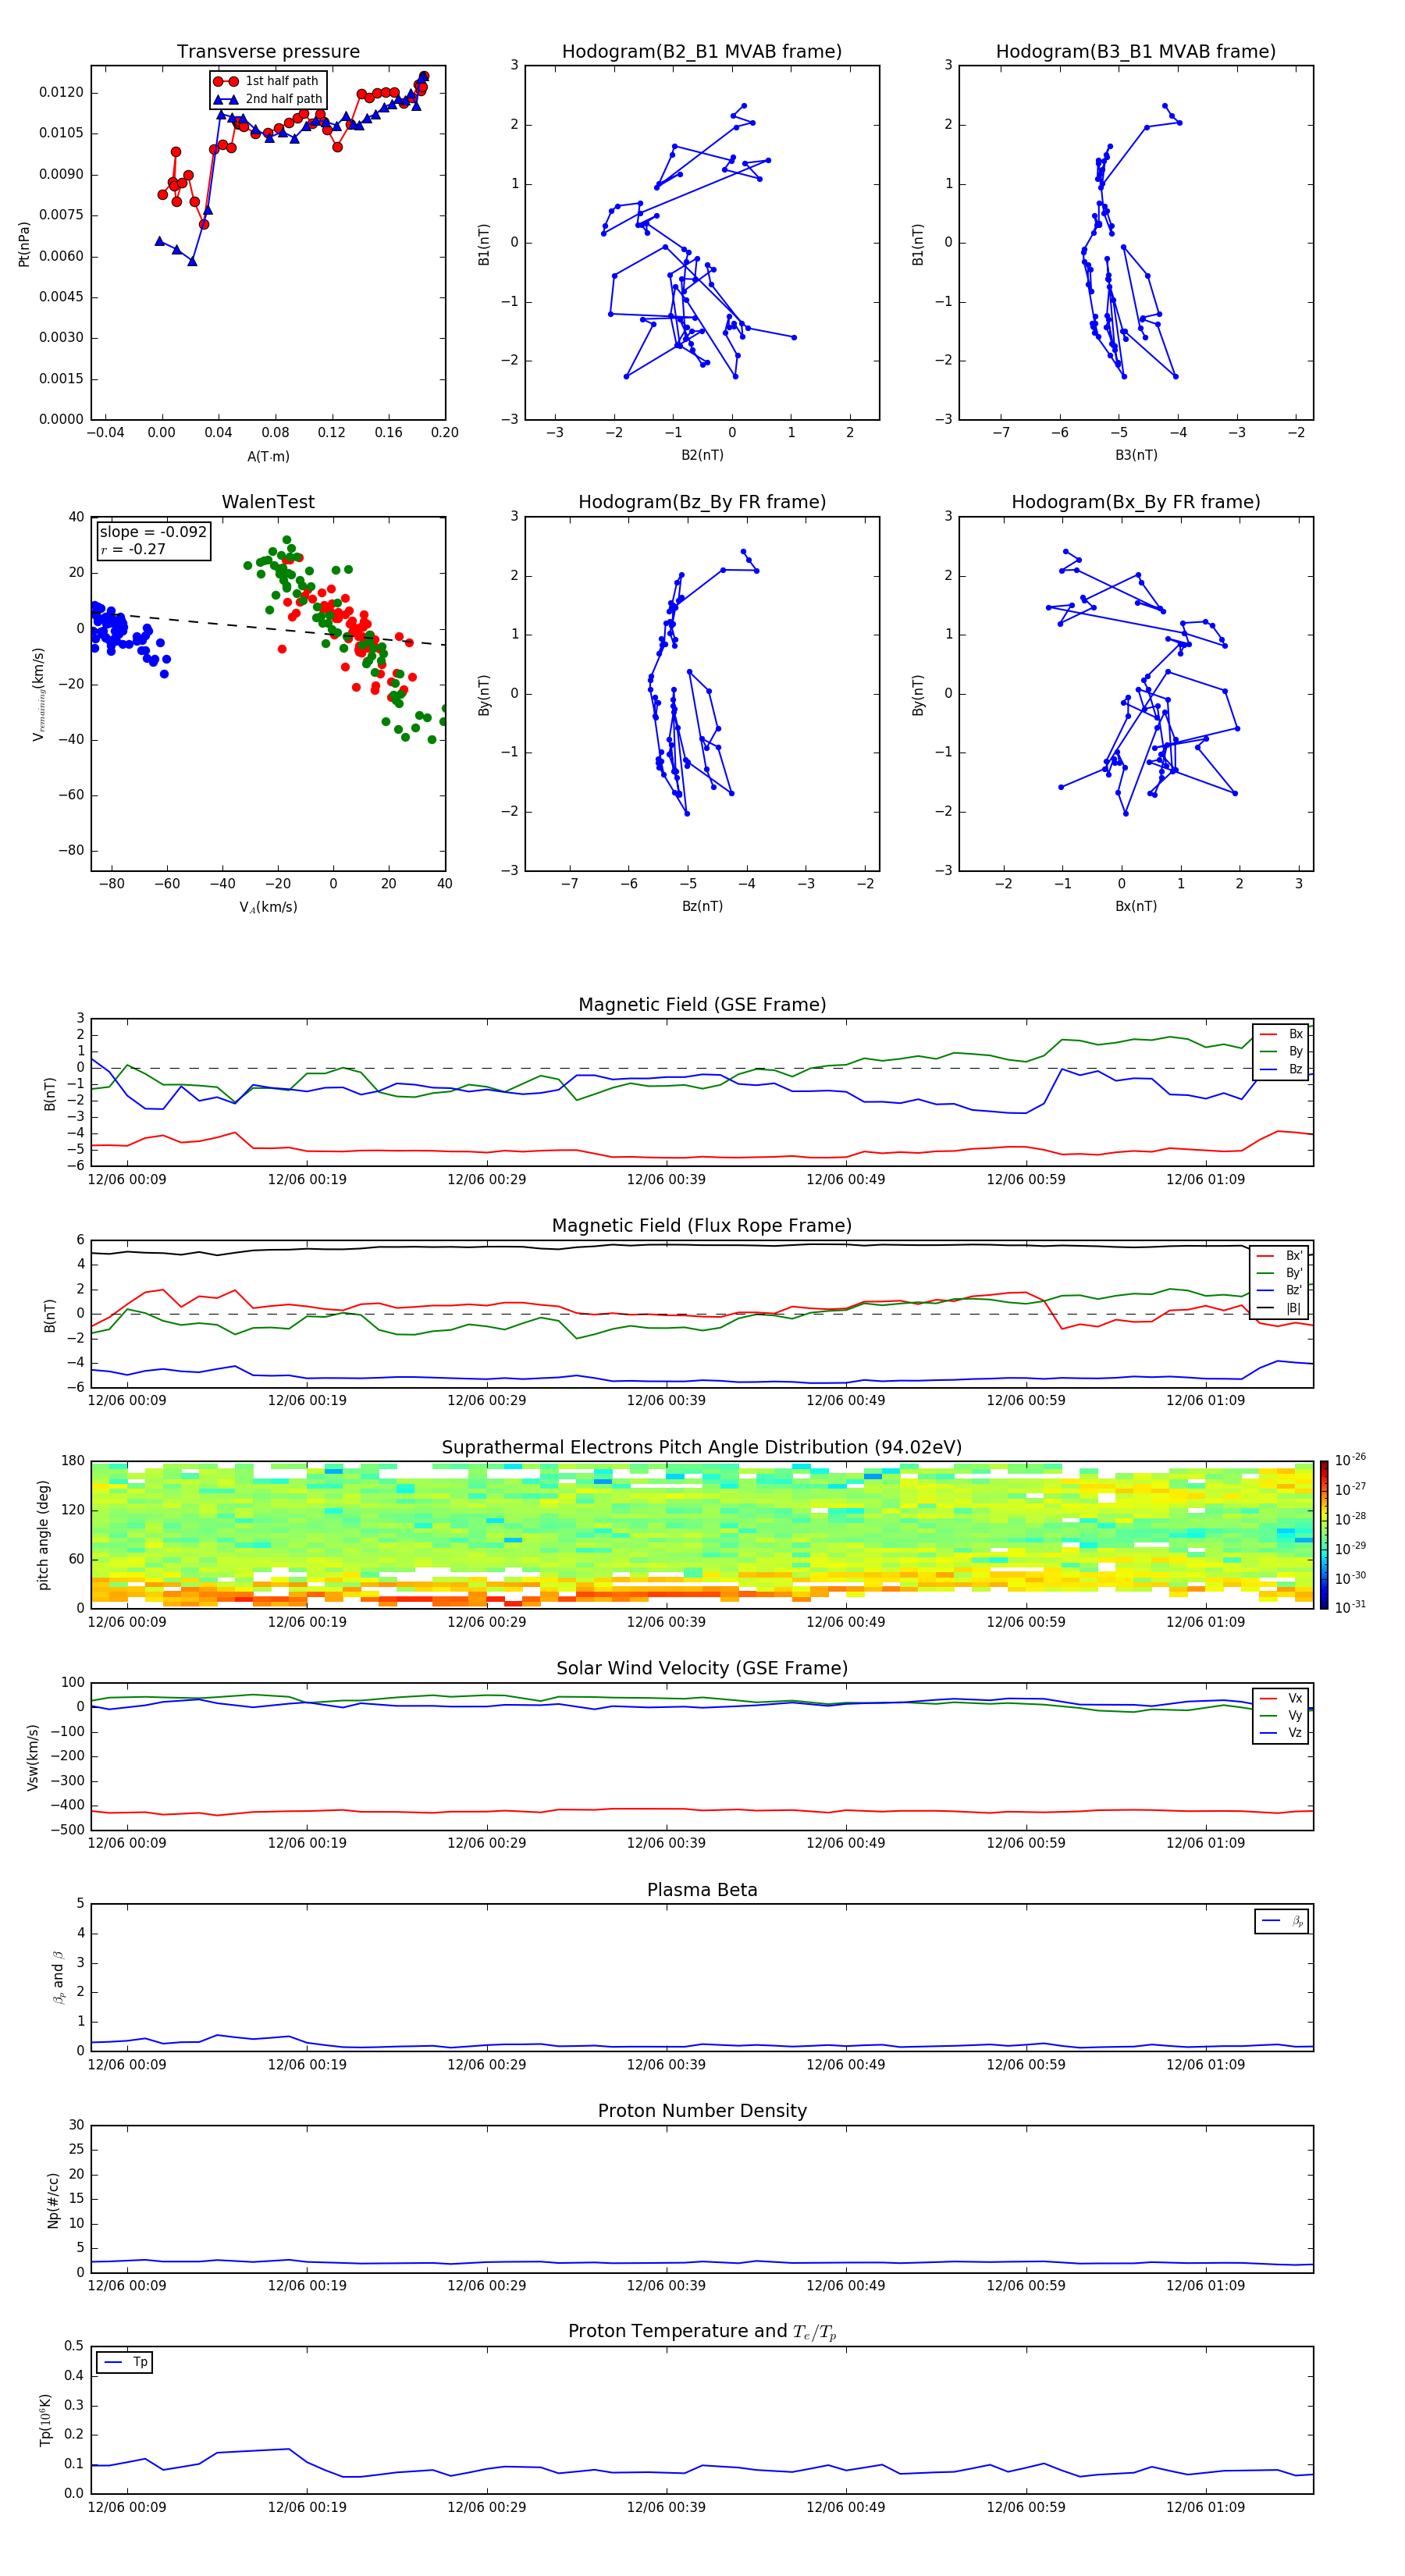
Task: Click the 30 tick on Proton Number Density axis
Action: click(77, 2125)
